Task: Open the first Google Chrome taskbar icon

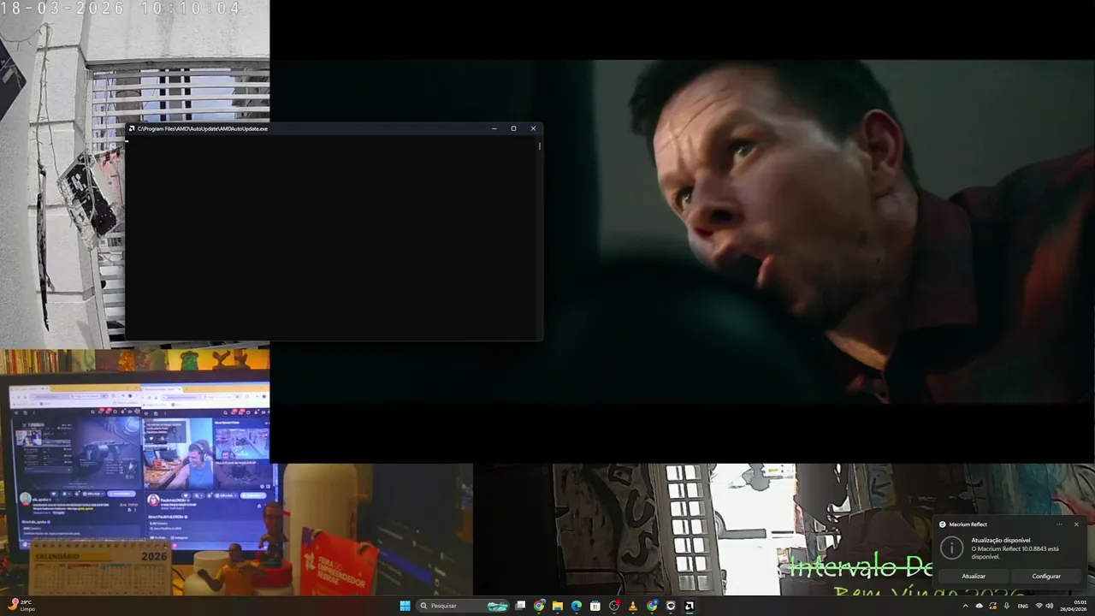Action: coord(539,606)
